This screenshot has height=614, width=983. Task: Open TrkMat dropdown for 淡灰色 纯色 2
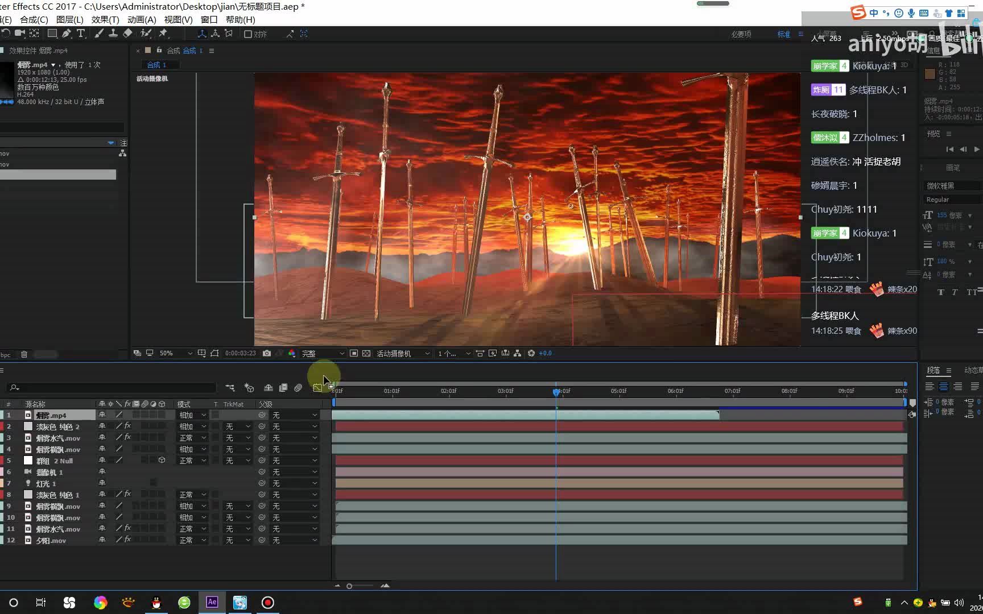pos(237,426)
